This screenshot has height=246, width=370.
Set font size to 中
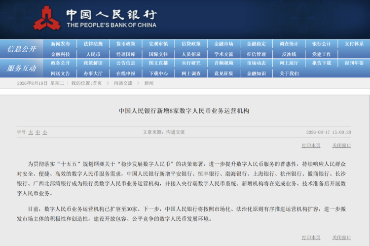(38, 132)
